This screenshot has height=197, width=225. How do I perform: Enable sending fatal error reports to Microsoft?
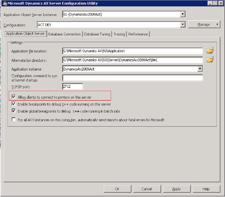pos(14,120)
